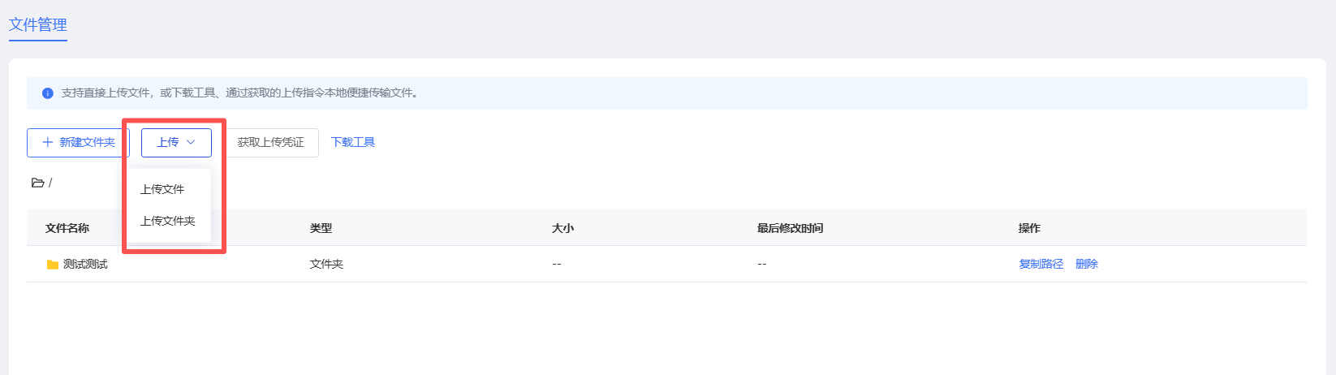Select 上传文件 from the dropdown menu

(x=162, y=189)
